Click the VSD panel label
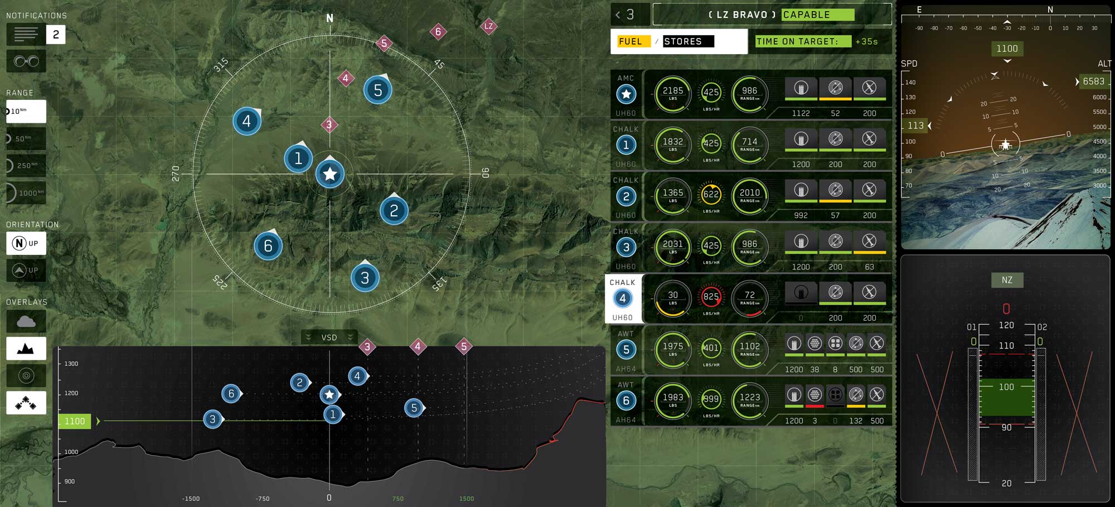Screen dimensions: 1115x507 (x=329, y=337)
